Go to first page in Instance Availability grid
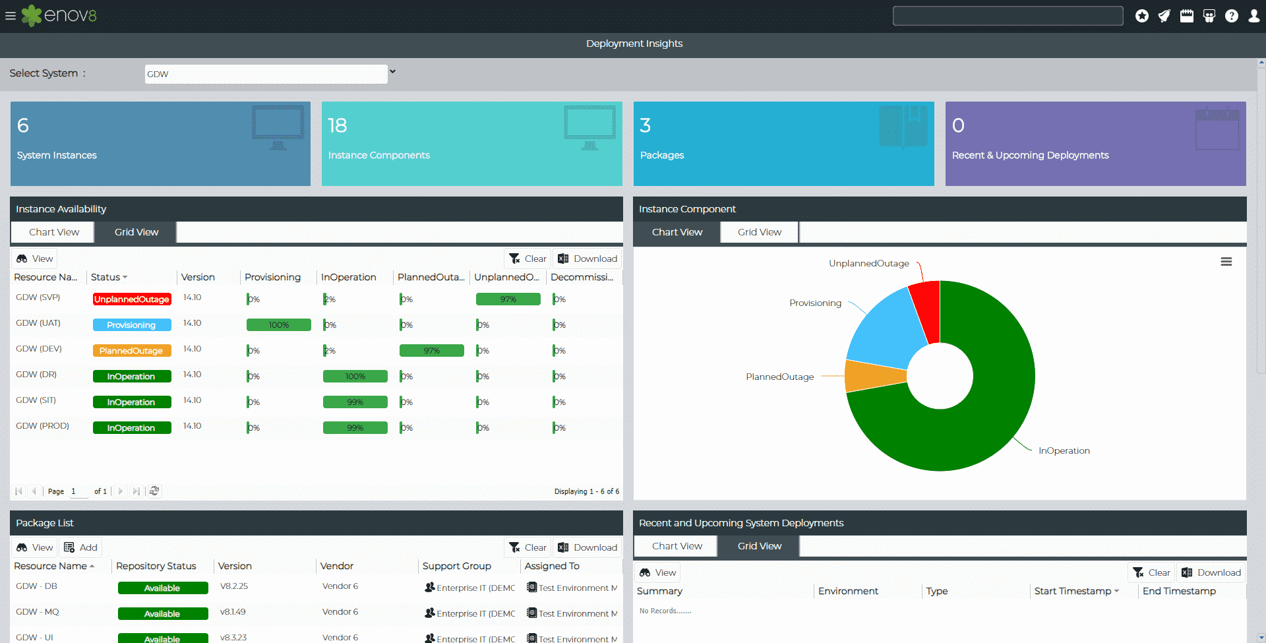The width and height of the screenshot is (1266, 643). click(x=18, y=491)
